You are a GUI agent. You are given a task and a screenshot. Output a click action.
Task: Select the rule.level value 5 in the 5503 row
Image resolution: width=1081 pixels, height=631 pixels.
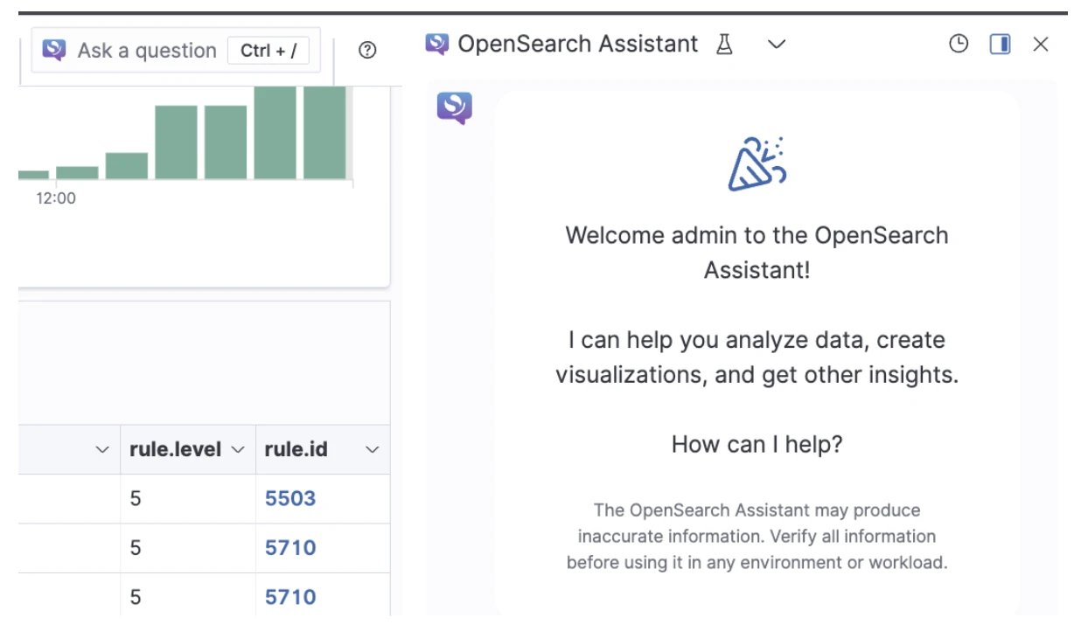[x=136, y=499]
